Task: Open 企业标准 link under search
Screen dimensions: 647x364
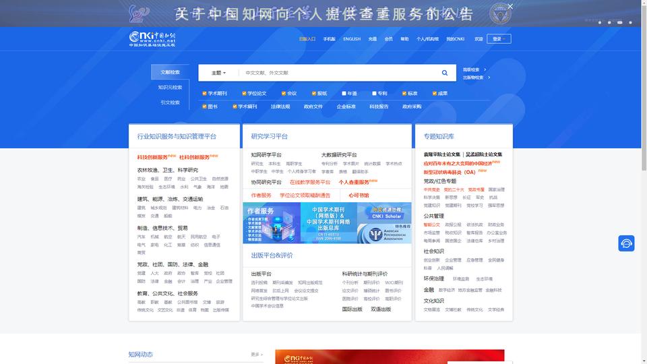Action: (x=346, y=107)
